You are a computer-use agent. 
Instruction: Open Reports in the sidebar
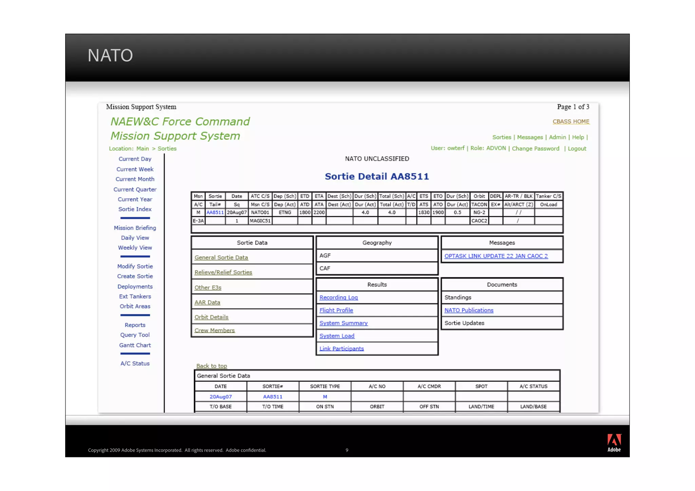point(135,325)
